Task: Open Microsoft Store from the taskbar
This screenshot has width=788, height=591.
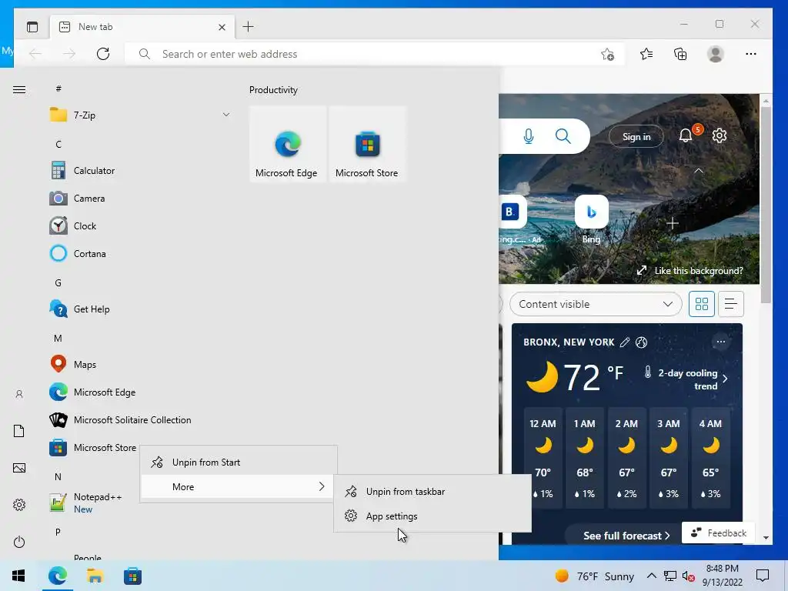Action: point(132,576)
